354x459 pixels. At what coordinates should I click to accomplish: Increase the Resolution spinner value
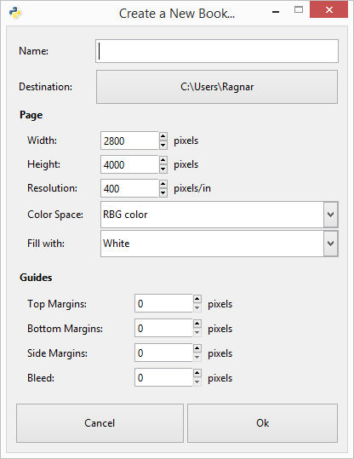[163, 184]
